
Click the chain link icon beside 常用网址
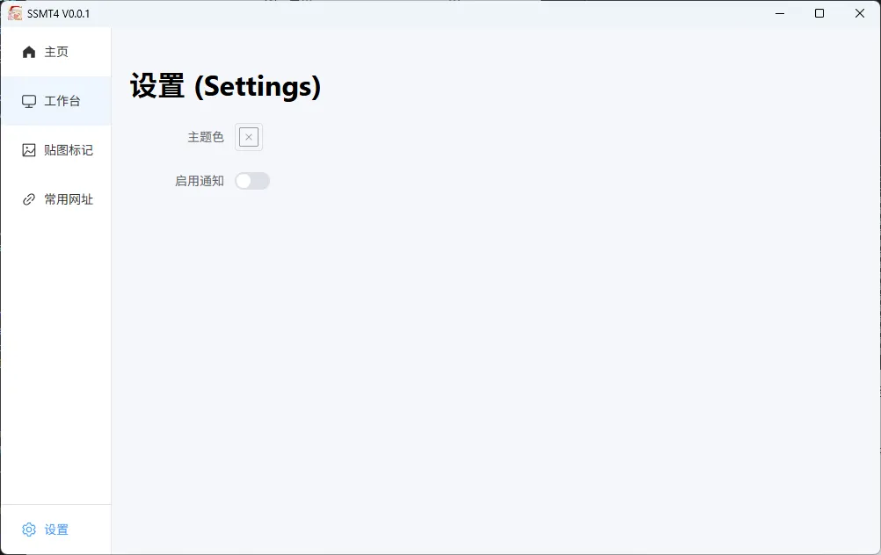tap(29, 199)
